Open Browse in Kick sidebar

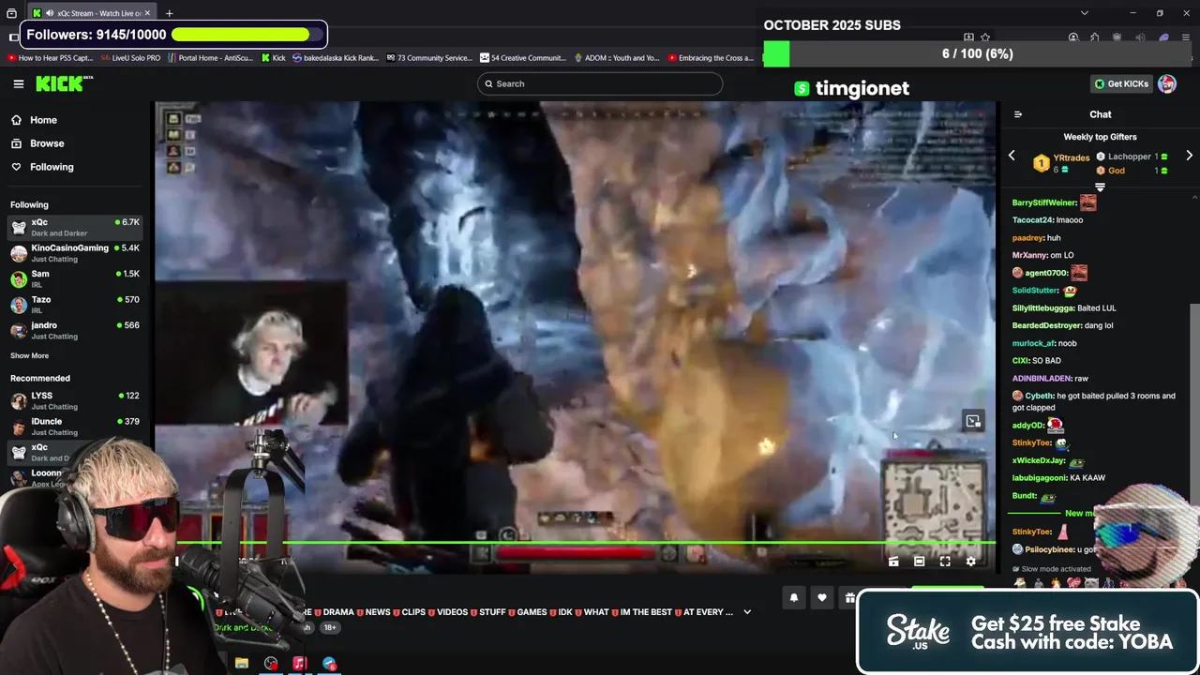47,143
